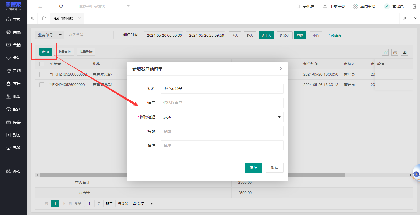Click the page jump number input
Image resolution: width=420 pixels, height=215 pixels.
pyautogui.click(x=89, y=203)
